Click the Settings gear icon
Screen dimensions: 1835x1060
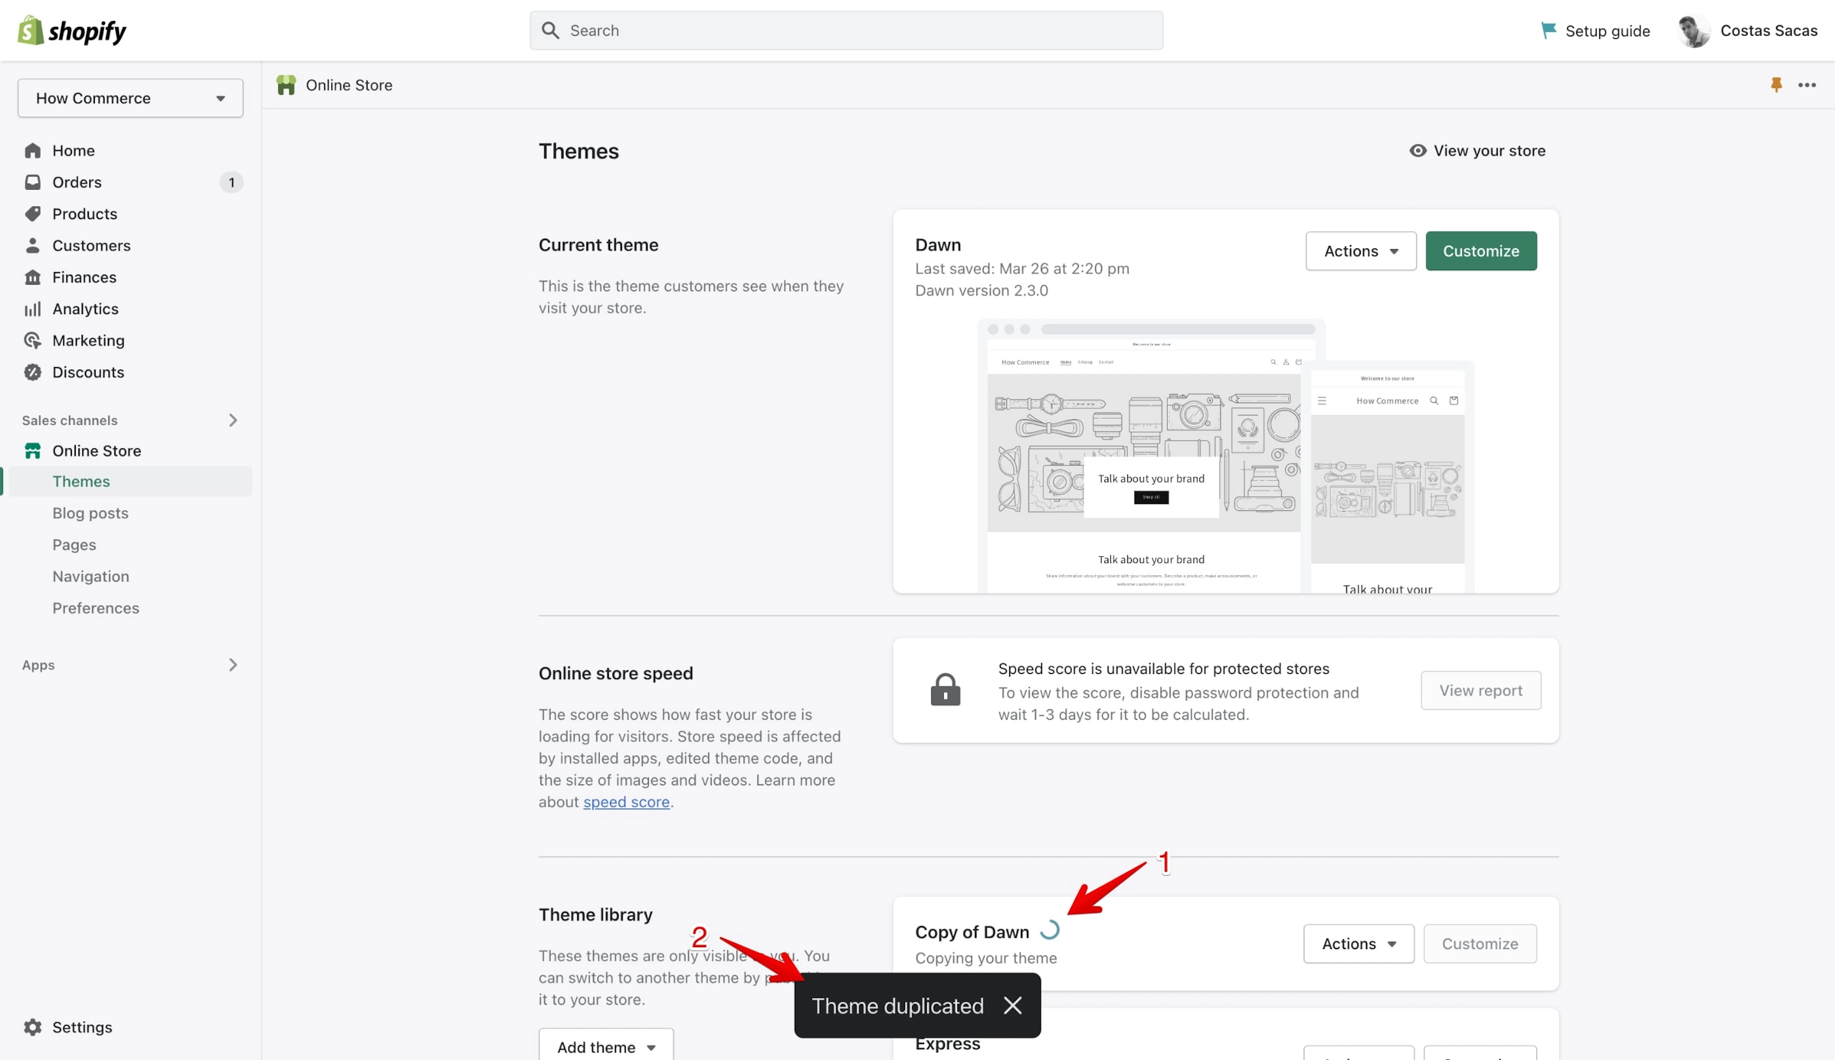[x=33, y=1026]
